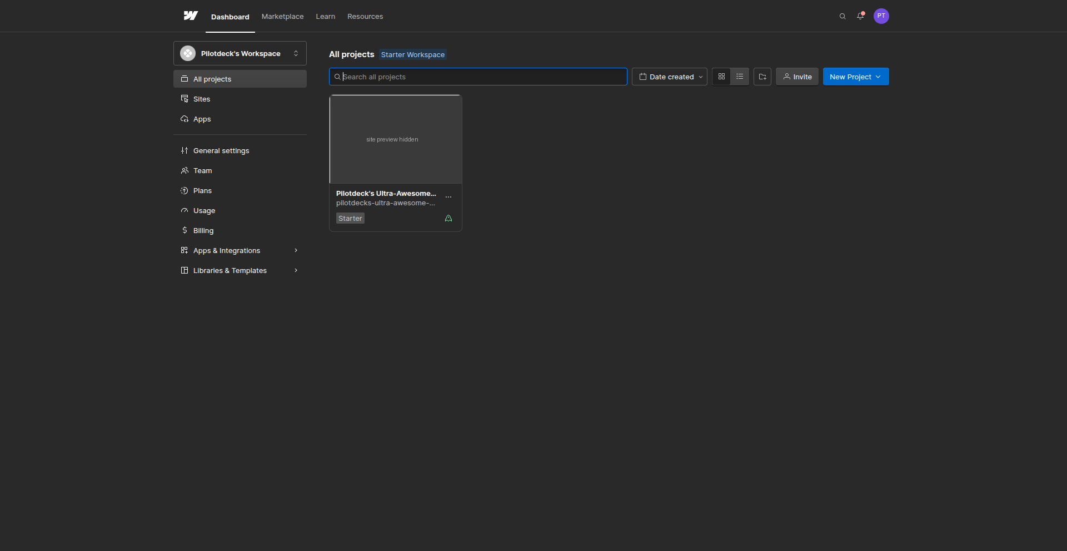
Task: Click the green publish status icon on the project card
Action: click(x=448, y=219)
